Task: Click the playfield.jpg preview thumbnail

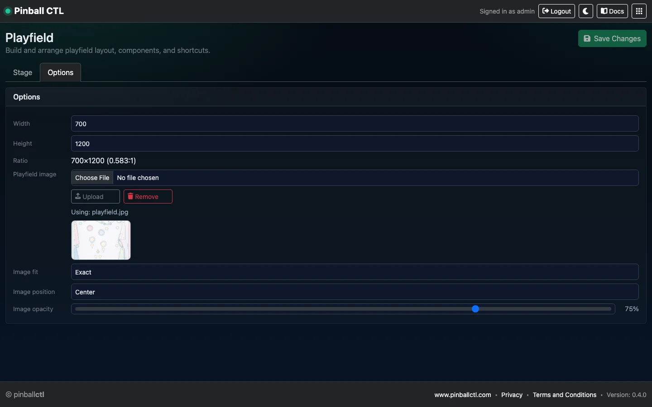Action: 101,240
